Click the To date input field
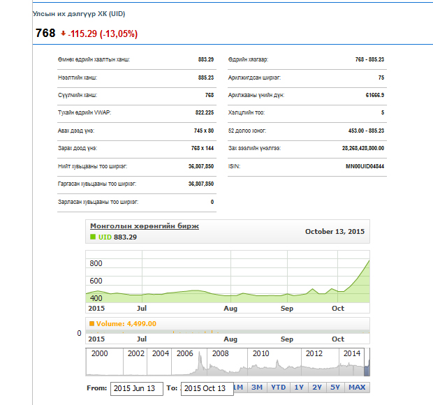Image resolution: width=433 pixels, height=405 pixels. [207, 388]
